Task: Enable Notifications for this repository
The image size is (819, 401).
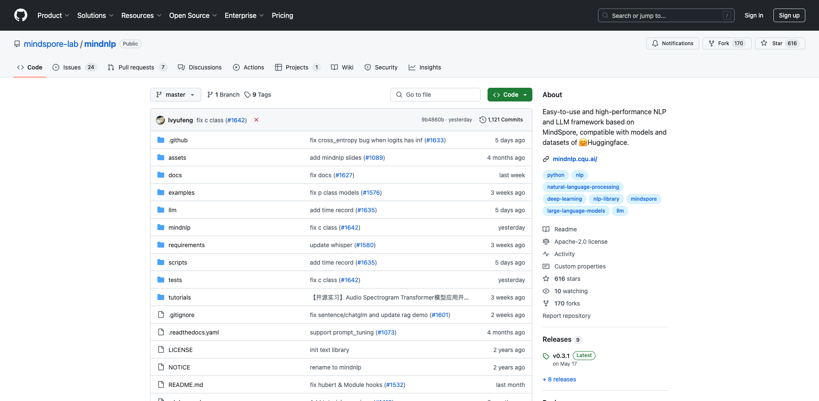Action: [x=672, y=43]
